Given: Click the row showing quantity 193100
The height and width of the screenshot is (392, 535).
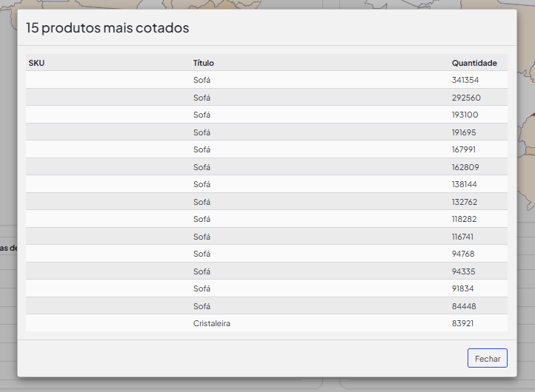Looking at the screenshot, I should [x=267, y=115].
